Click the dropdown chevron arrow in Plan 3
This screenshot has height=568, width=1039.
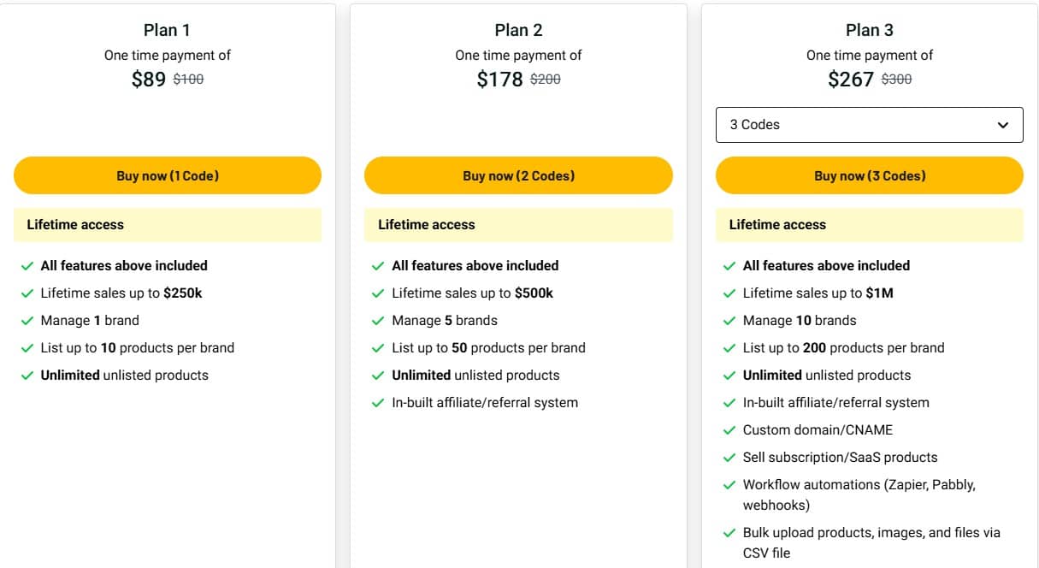1003,125
